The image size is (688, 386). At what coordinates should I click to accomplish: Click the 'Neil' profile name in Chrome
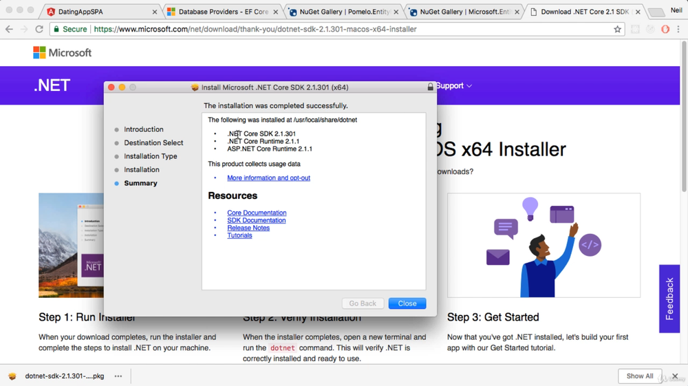676,10
